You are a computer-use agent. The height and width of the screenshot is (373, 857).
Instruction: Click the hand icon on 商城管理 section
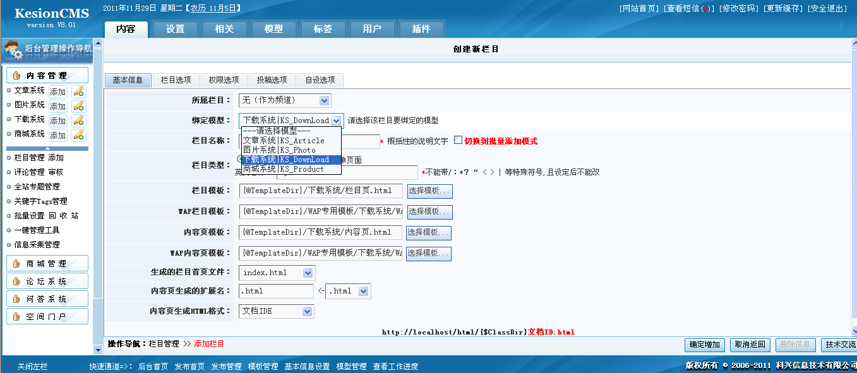coord(16,264)
